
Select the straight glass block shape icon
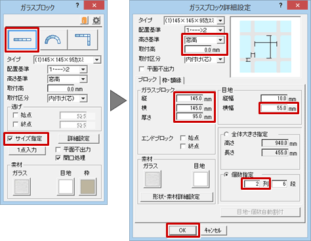pyautogui.click(x=22, y=39)
